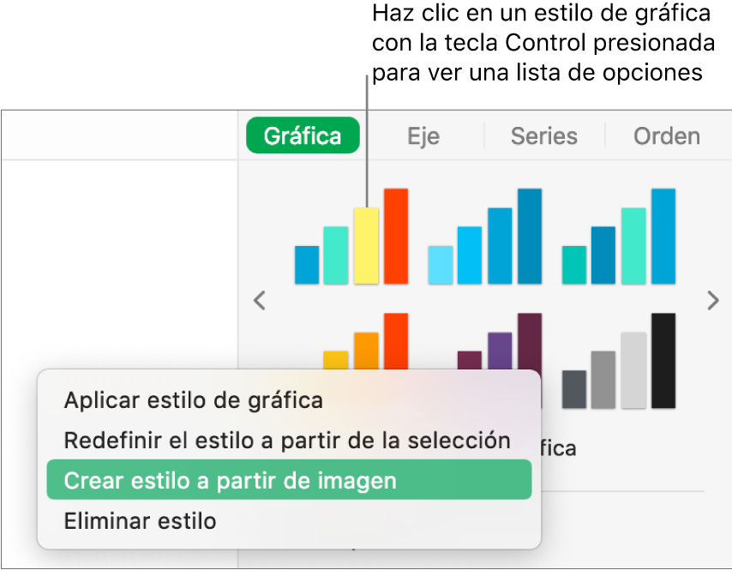The height and width of the screenshot is (570, 732).
Task: Open the Orden tab
Action: [x=666, y=135]
